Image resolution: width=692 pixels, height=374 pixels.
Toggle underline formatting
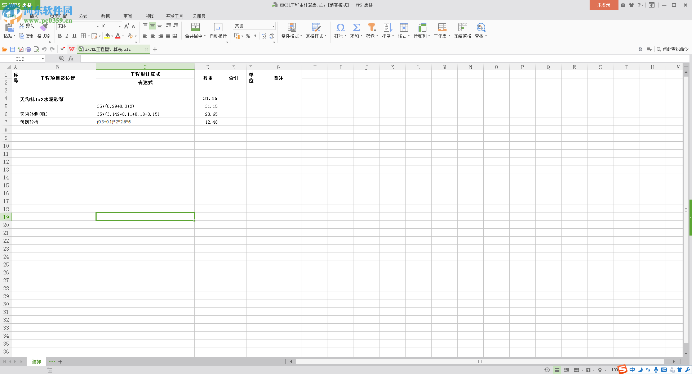(74, 36)
